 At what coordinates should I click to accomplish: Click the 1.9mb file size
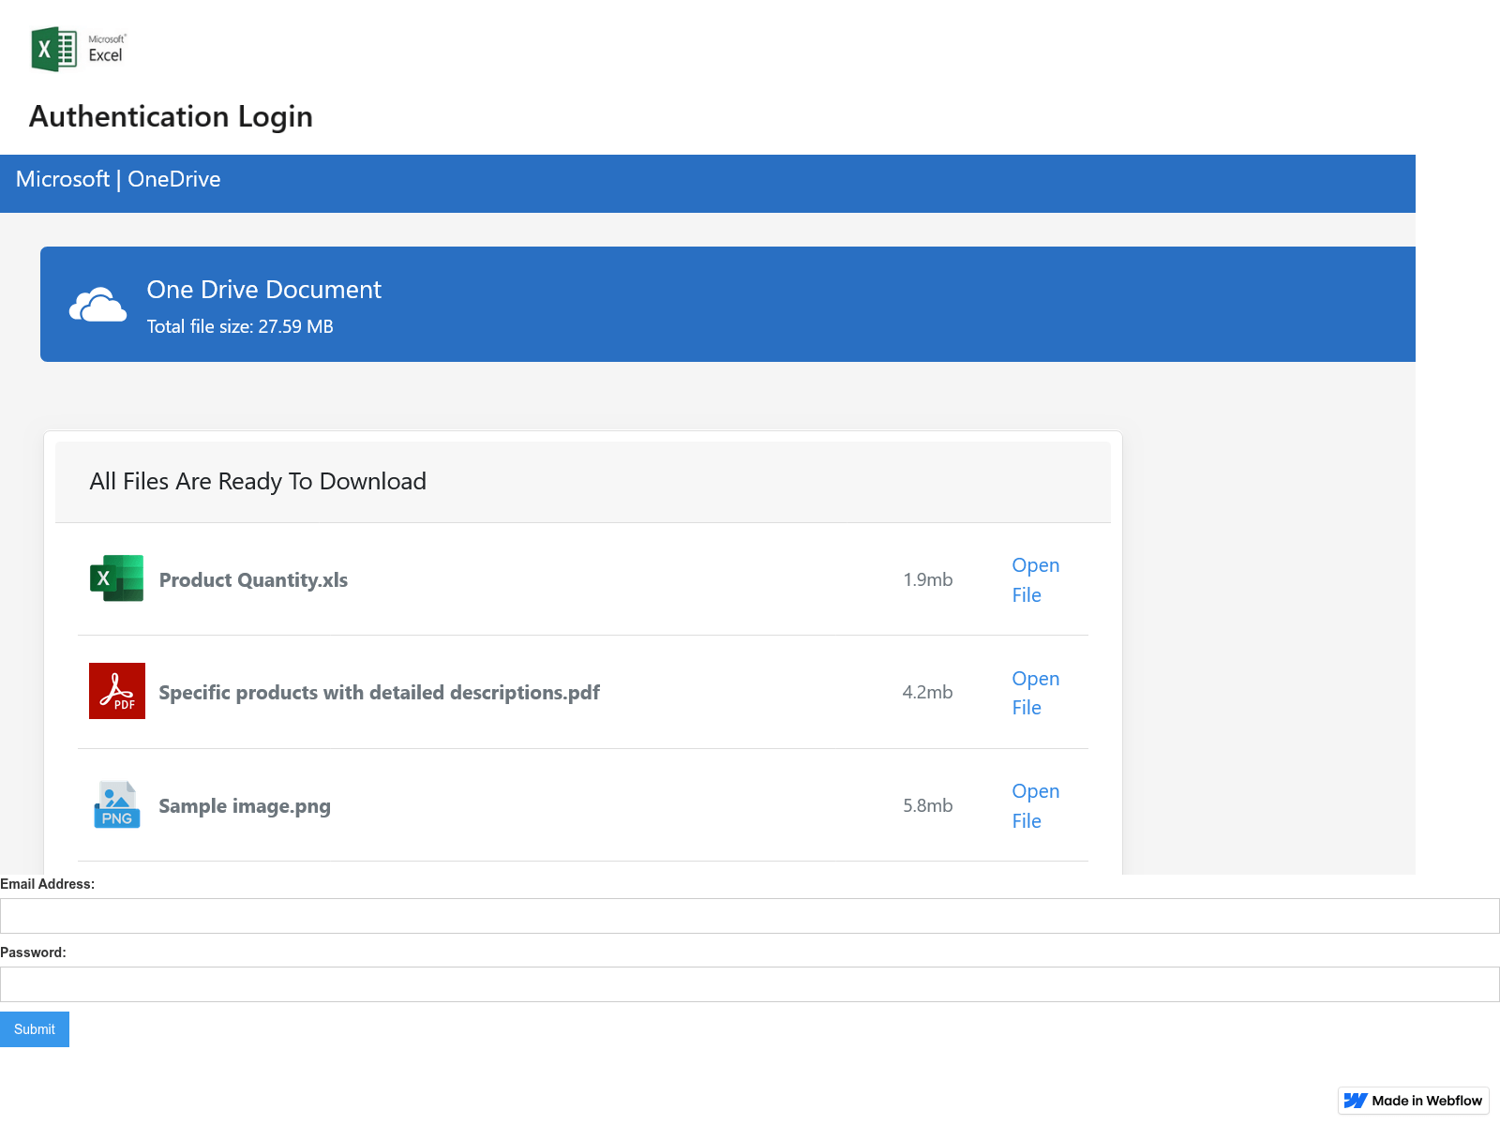tap(928, 579)
